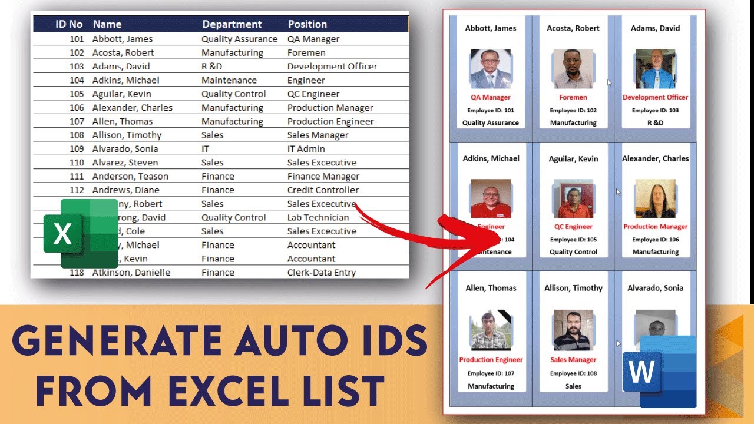
Task: Select Employee ID: 103 text on card
Action: (x=656, y=111)
